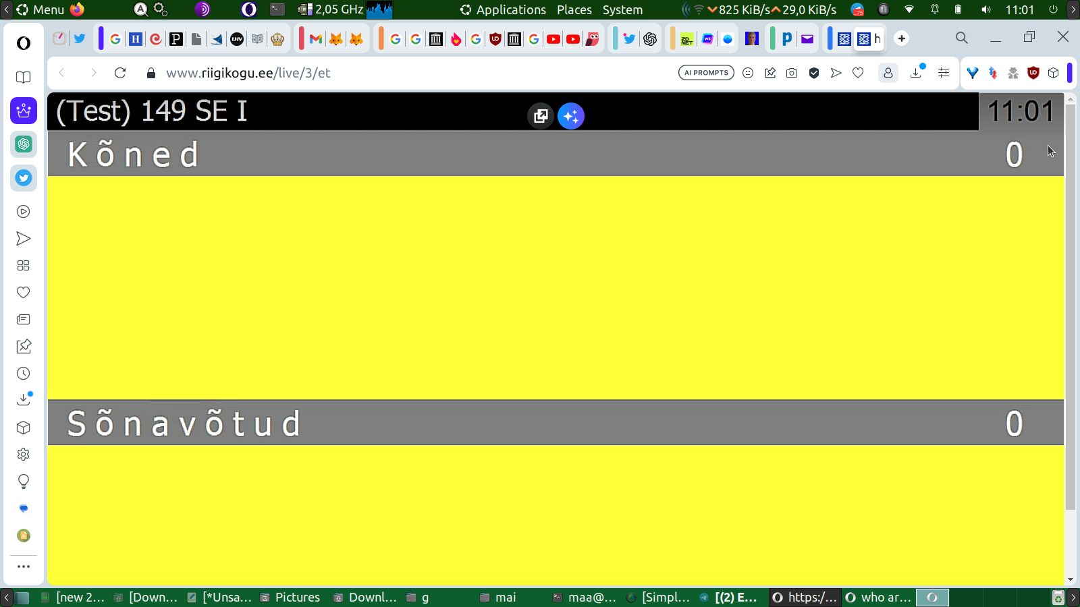The width and height of the screenshot is (1080, 607).
Task: Open the desktop Menu button in top panel
Action: click(x=40, y=9)
